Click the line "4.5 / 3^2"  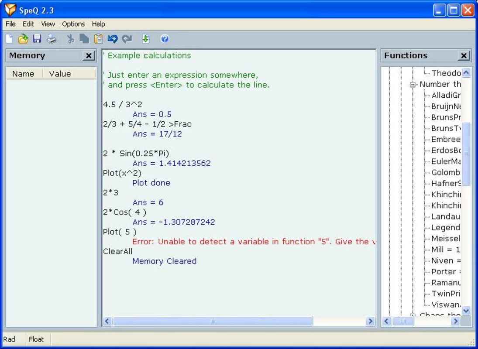pos(123,104)
